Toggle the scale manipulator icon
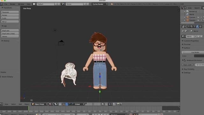The image size is (204, 115). (72, 104)
